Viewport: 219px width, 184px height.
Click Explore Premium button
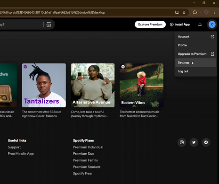pos(150,25)
